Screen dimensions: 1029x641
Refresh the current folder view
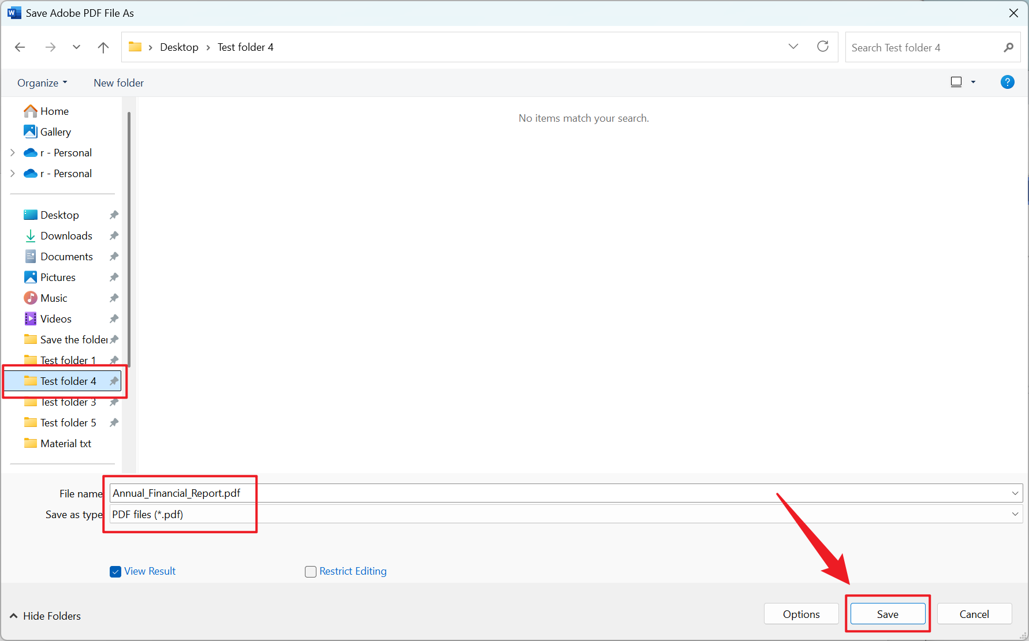[x=822, y=47]
